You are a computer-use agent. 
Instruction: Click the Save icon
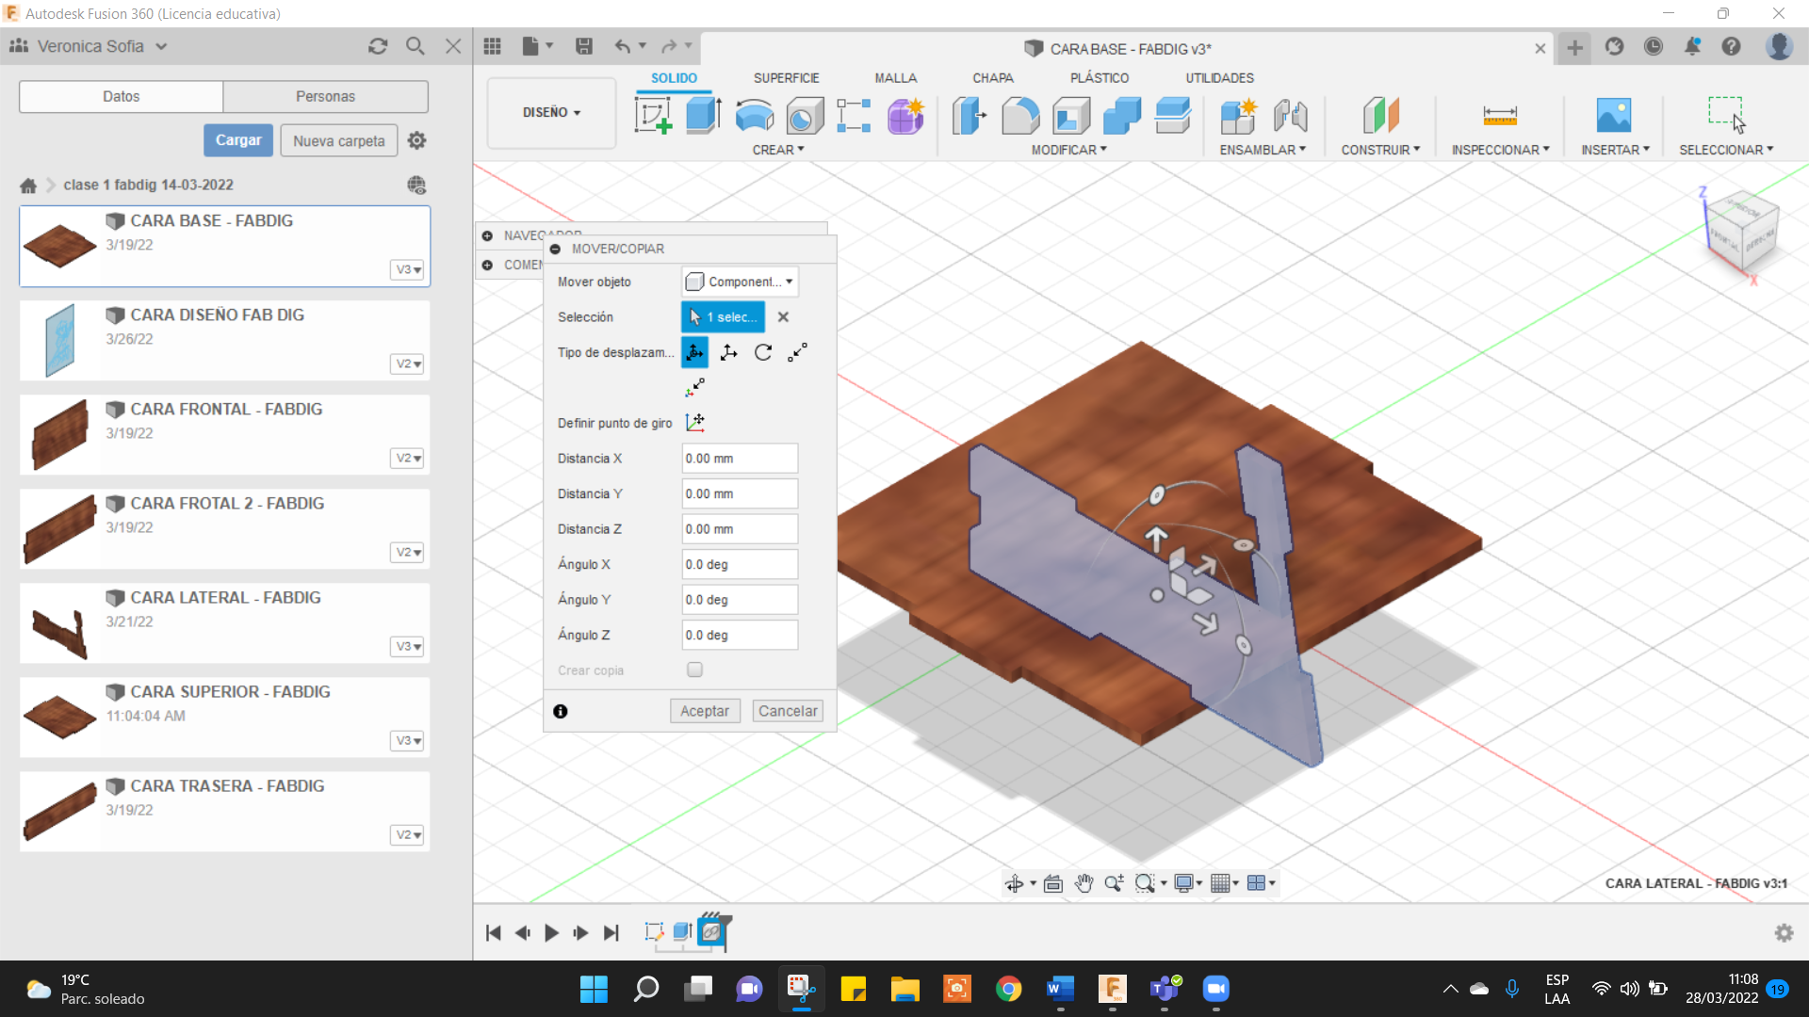[x=584, y=46]
